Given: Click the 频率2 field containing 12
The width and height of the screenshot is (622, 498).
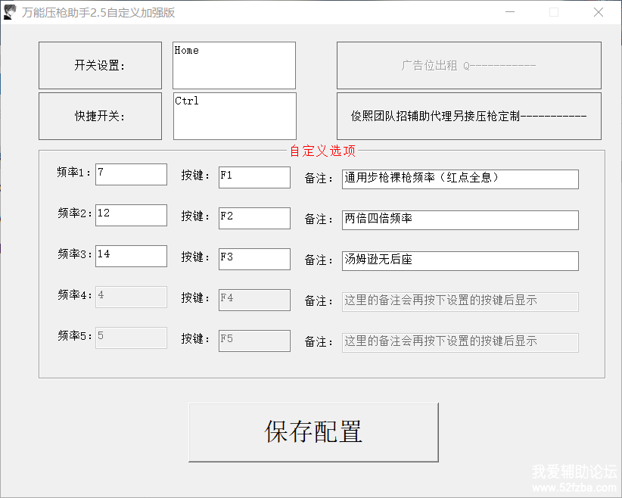Looking at the screenshot, I should pyautogui.click(x=131, y=215).
